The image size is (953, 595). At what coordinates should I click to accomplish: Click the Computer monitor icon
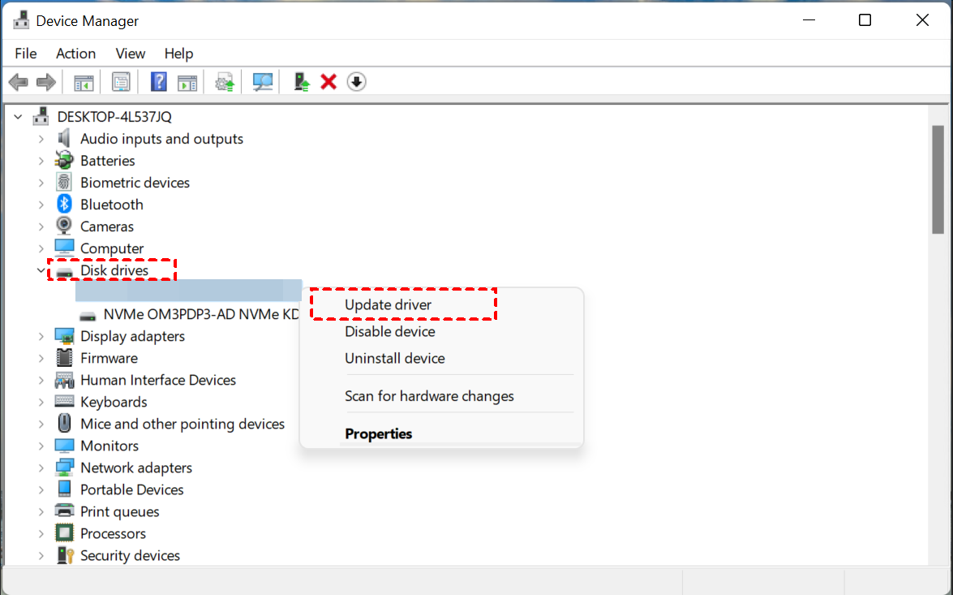(x=64, y=248)
